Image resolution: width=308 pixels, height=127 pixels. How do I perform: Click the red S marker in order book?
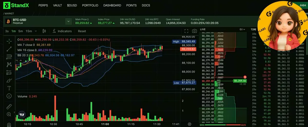click(245, 77)
